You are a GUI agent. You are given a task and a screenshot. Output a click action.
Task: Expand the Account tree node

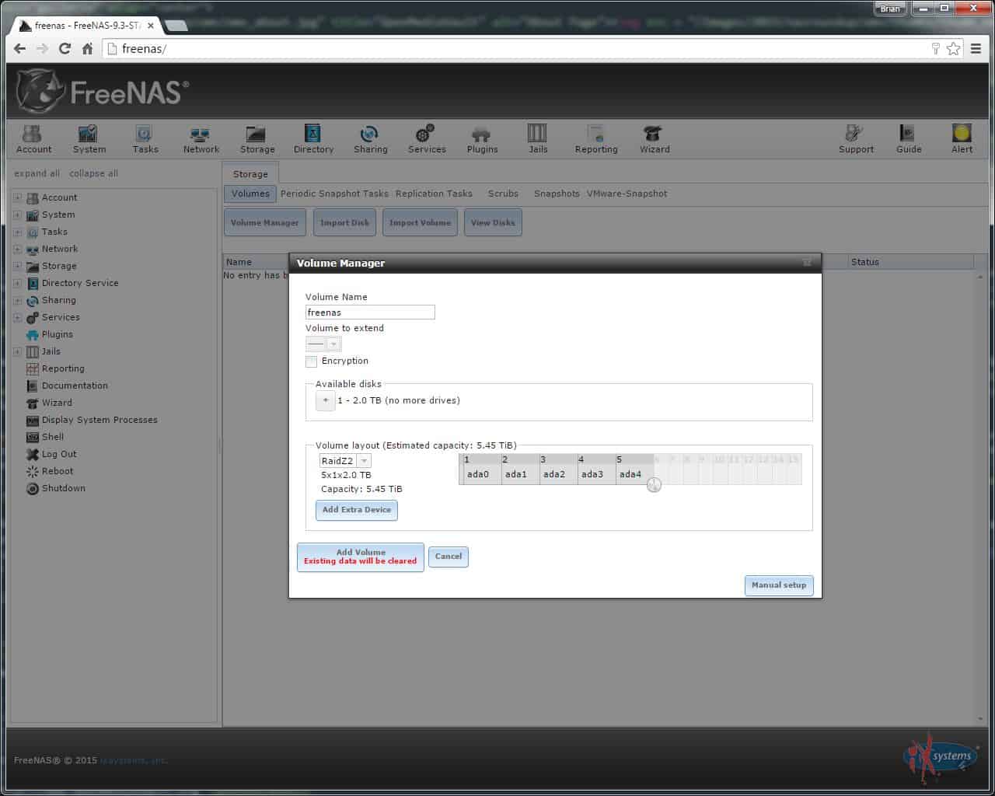pos(18,197)
